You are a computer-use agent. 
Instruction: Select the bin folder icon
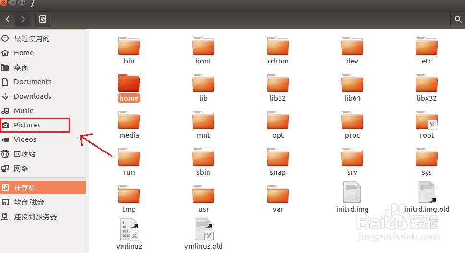[x=129, y=46]
